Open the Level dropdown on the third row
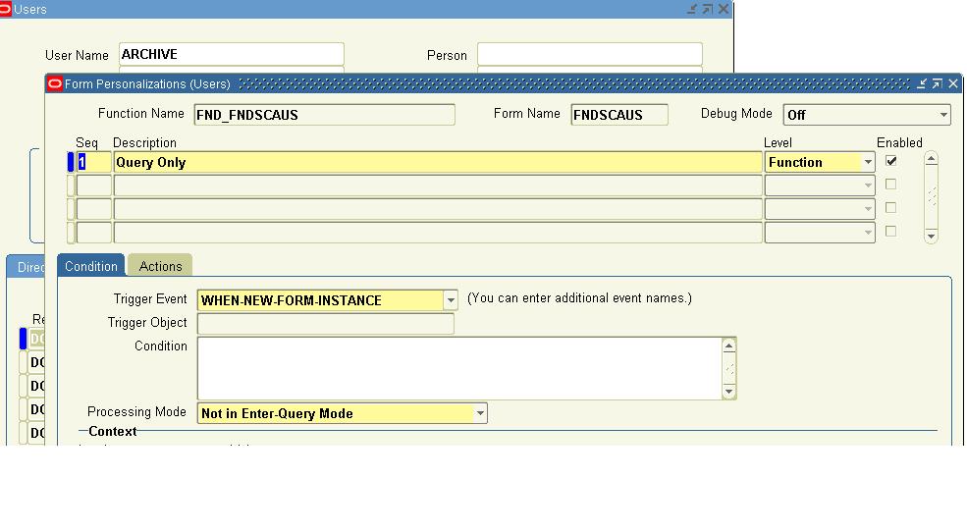The height and width of the screenshot is (532, 967). click(868, 209)
